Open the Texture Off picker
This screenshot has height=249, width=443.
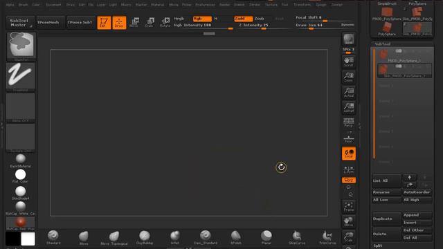click(20, 138)
